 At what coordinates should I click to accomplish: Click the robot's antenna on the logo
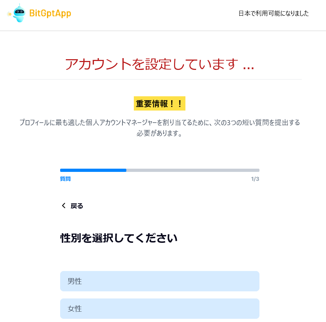pyautogui.click(x=19, y=5)
